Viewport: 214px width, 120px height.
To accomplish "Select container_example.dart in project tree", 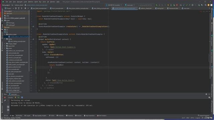I will pos(15,60).
